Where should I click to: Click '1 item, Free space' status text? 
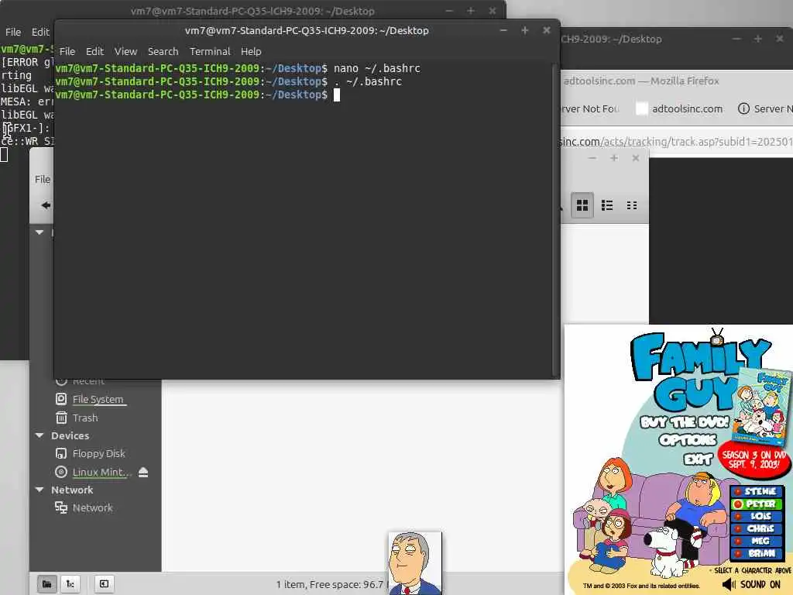[330, 584]
